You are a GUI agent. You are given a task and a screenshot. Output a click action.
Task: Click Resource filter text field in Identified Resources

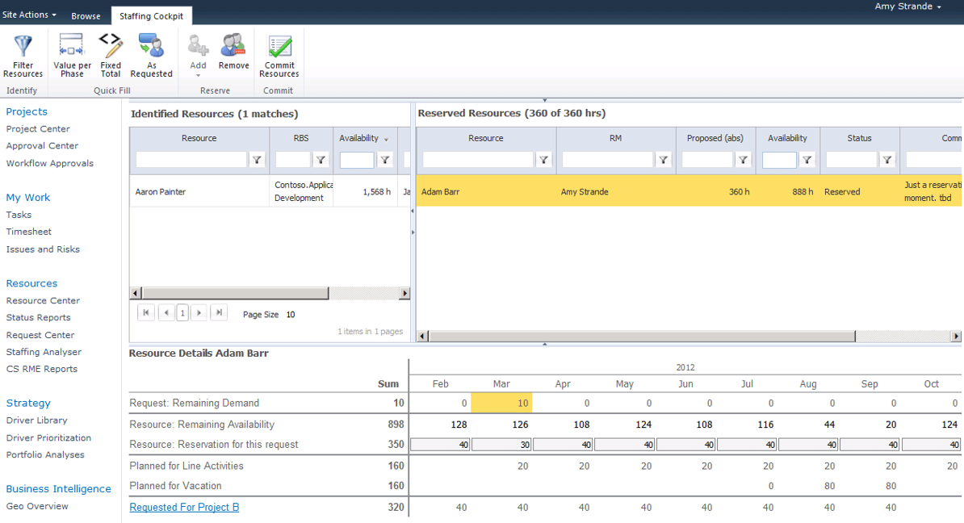click(x=191, y=160)
